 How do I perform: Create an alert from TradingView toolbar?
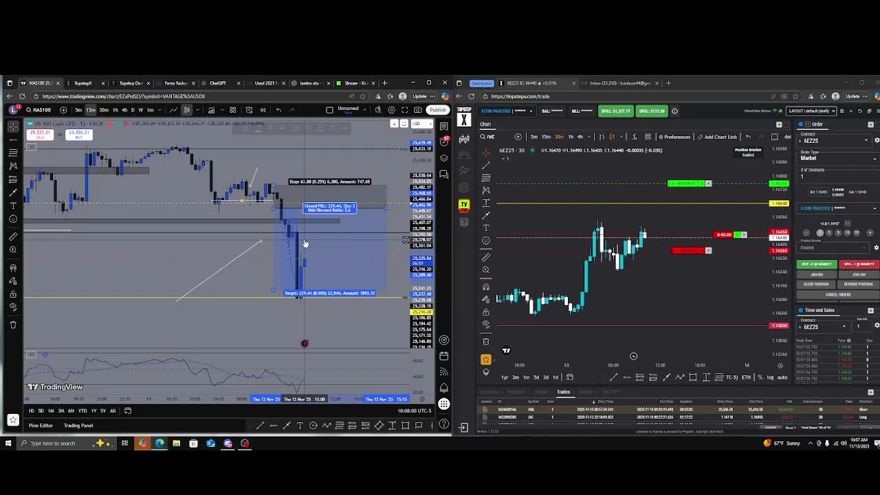(x=249, y=109)
